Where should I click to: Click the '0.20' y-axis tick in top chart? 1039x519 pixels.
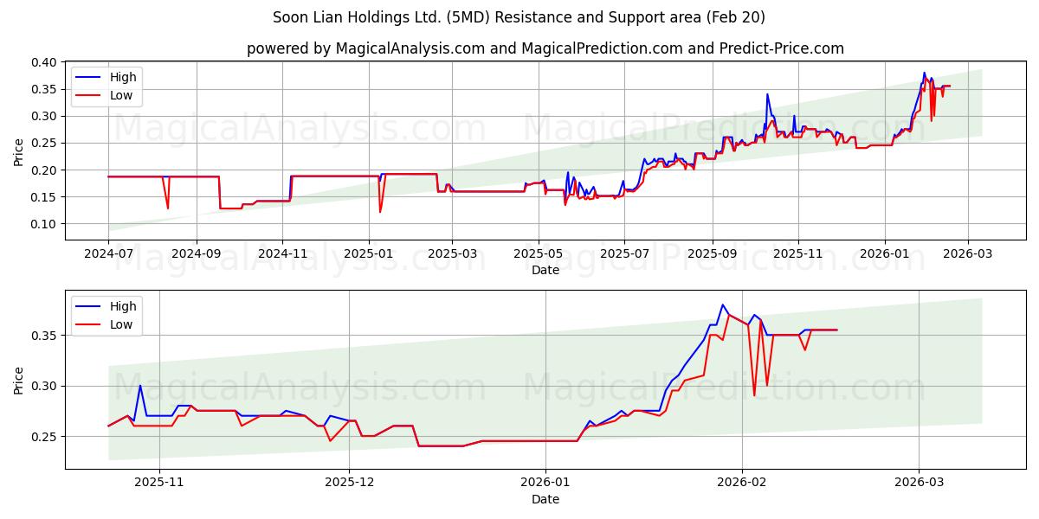pos(45,170)
